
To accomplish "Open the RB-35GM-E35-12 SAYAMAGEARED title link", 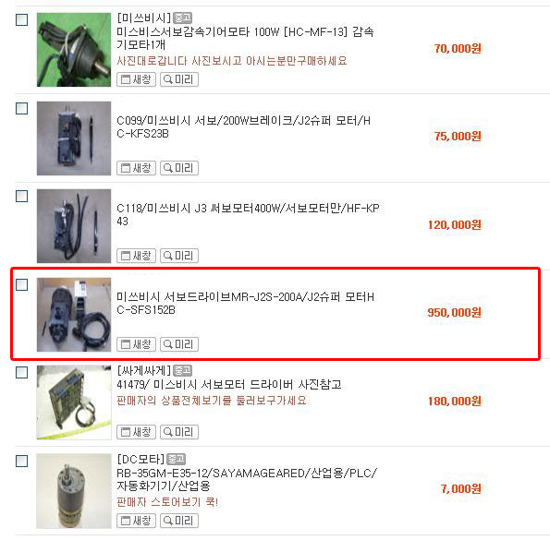I will [247, 479].
